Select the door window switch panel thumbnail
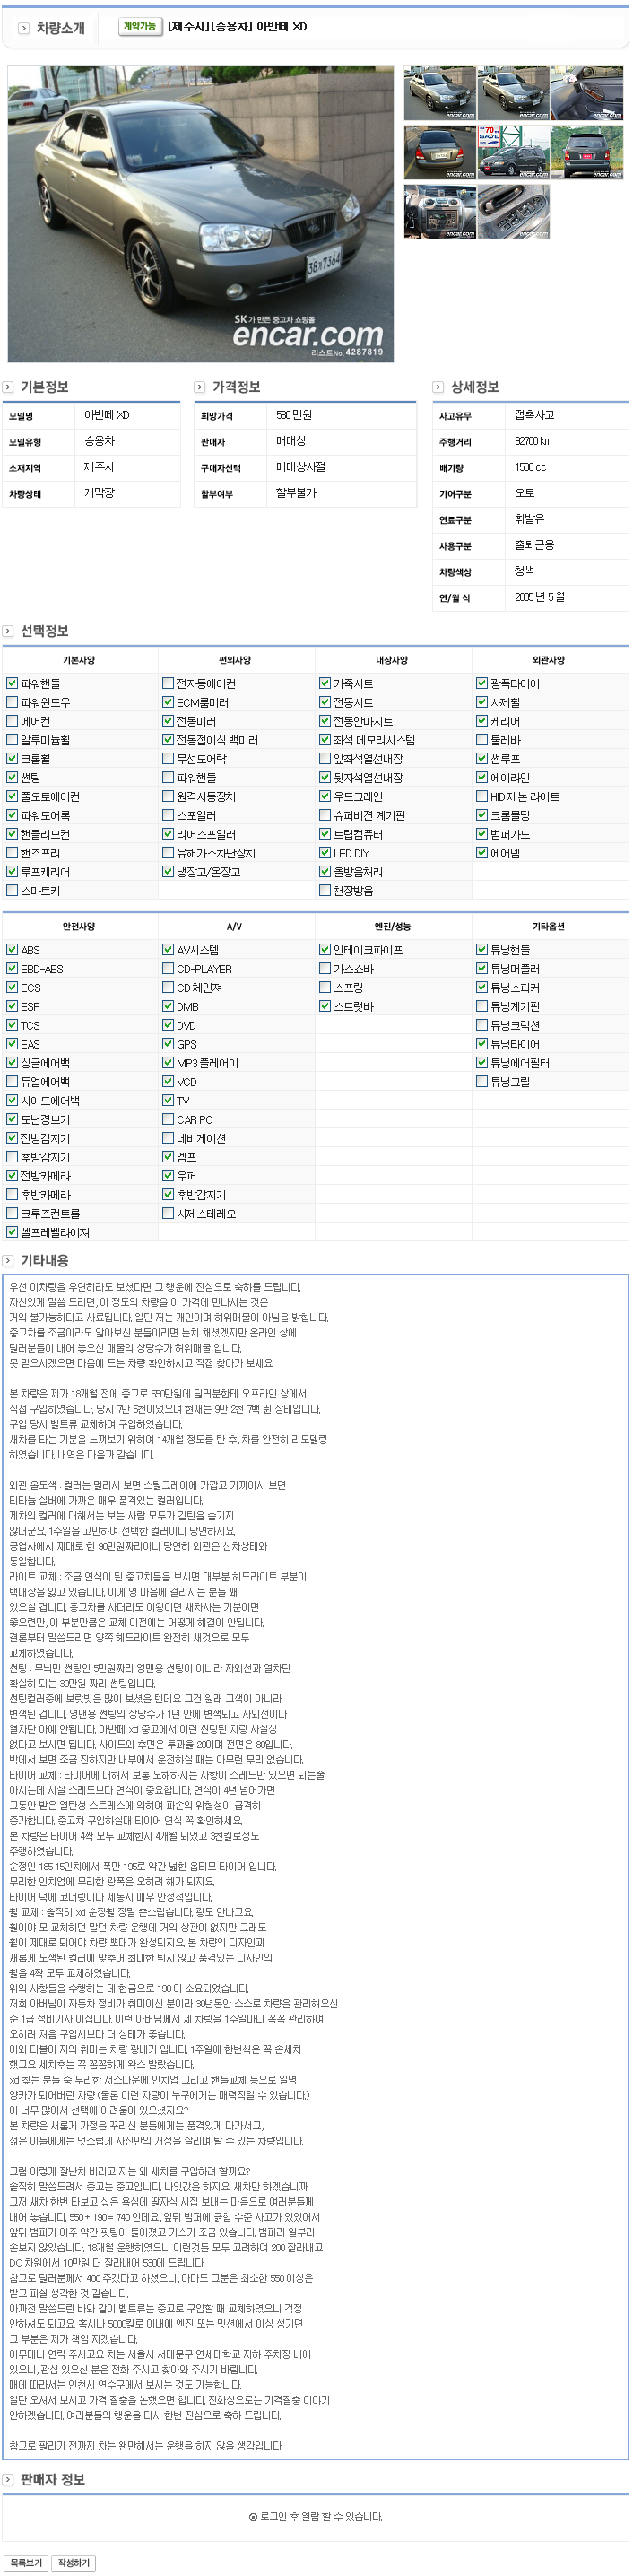Image resolution: width=633 pixels, height=2576 pixels. pos(513,211)
